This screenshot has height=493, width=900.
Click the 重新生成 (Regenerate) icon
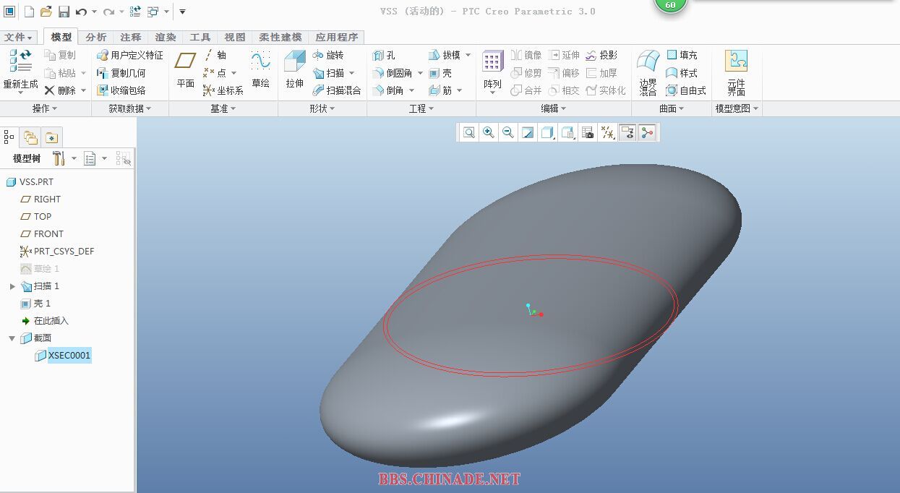(x=20, y=63)
